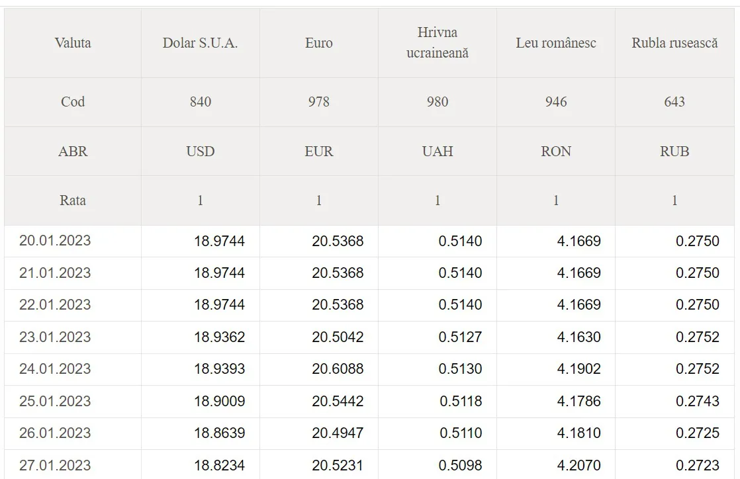Select USD rate 18.9362
Screen dimensions: 740x479
tap(220, 337)
